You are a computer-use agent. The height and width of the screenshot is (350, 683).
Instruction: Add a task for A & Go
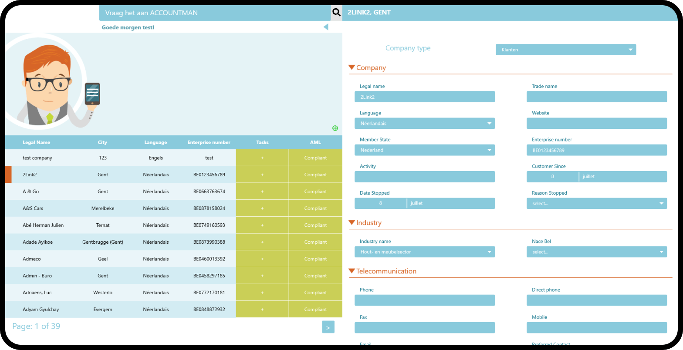coord(262,192)
